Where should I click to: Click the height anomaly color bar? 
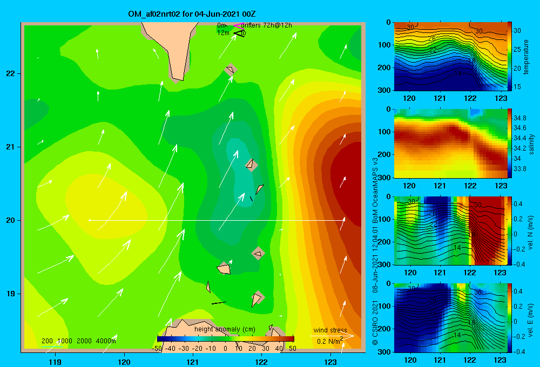226,339
